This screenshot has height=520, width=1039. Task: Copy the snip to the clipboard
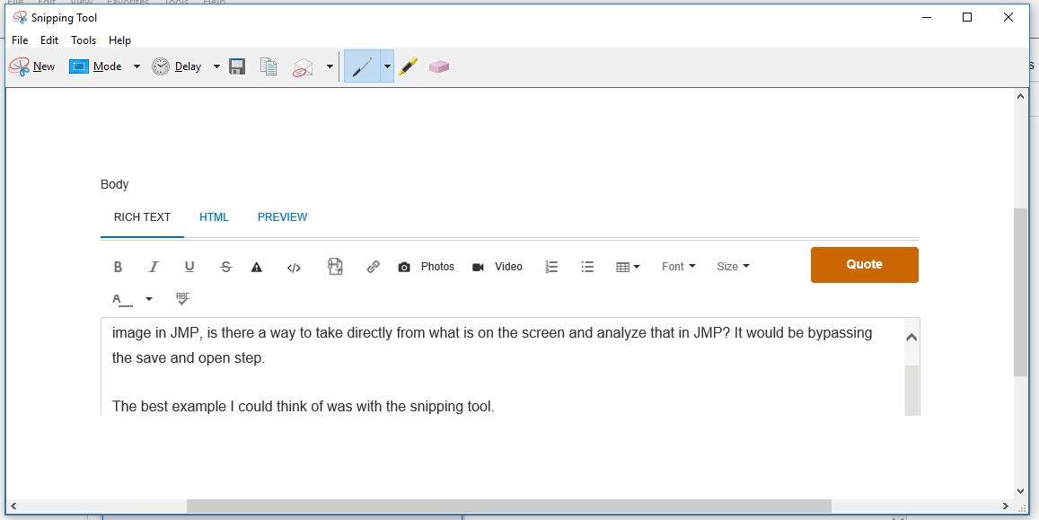coord(268,66)
